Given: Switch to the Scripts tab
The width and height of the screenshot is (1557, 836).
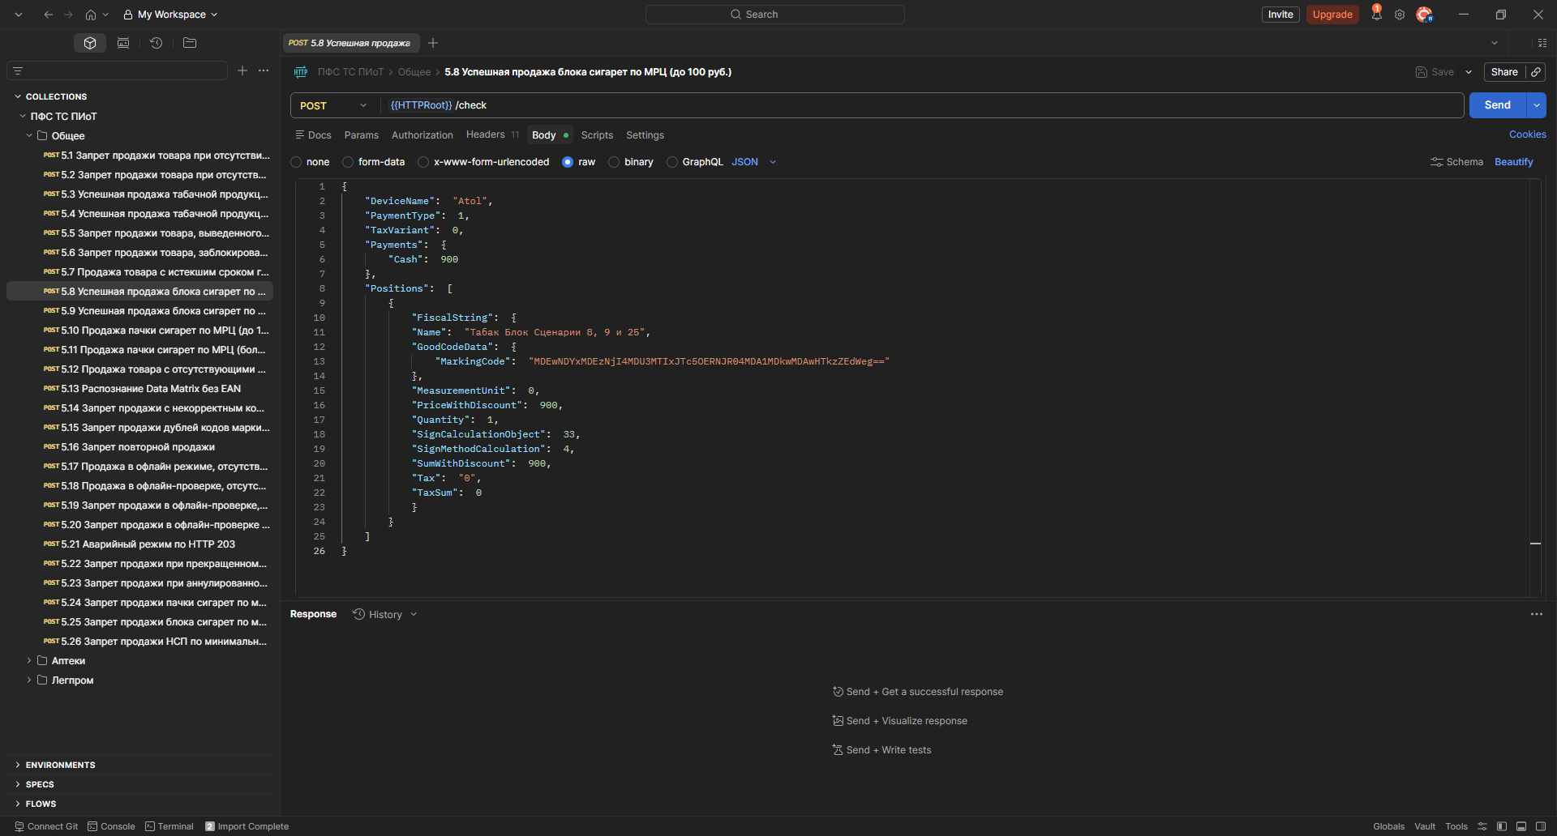Looking at the screenshot, I should click(x=597, y=135).
